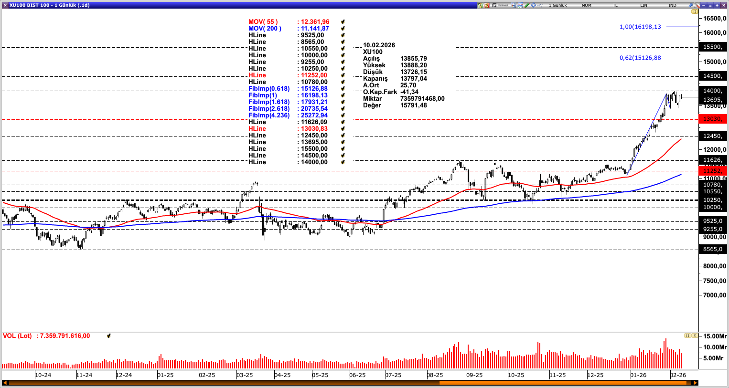Select the green pencil drawing tool
This screenshot has height=388, width=729.
tap(526, 5)
